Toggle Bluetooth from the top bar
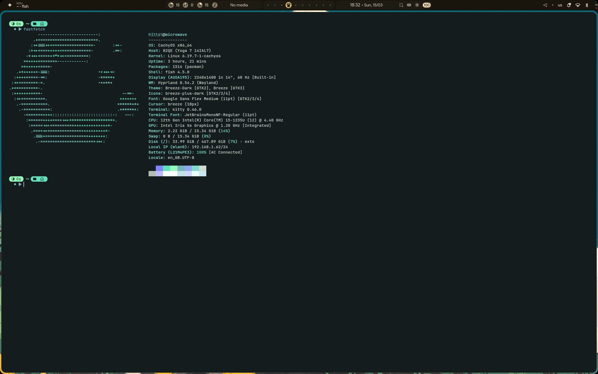Image resolution: width=598 pixels, height=374 pixels. point(587,5)
